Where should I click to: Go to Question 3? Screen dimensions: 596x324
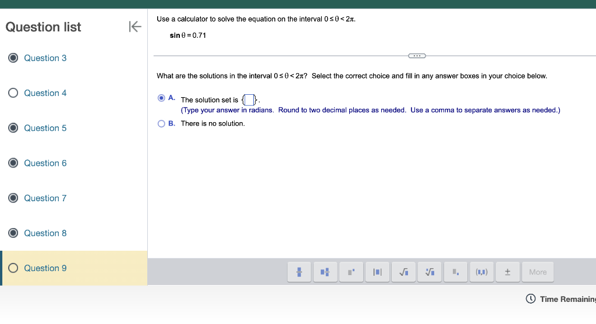click(x=45, y=58)
